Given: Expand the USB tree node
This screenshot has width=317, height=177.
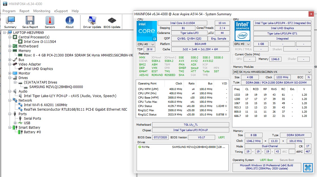Looking at the screenshot, I should (x=15, y=123).
